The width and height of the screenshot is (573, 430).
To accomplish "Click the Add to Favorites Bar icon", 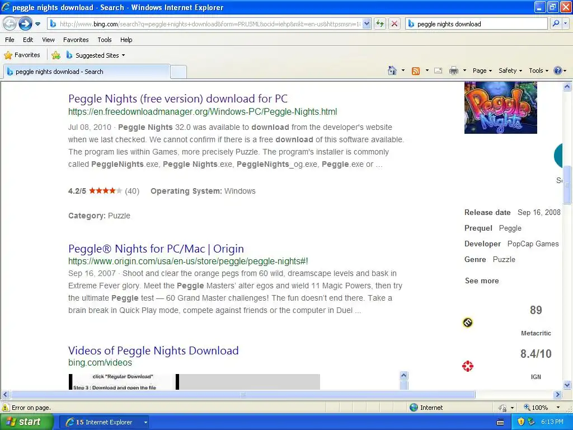I will (x=56, y=55).
